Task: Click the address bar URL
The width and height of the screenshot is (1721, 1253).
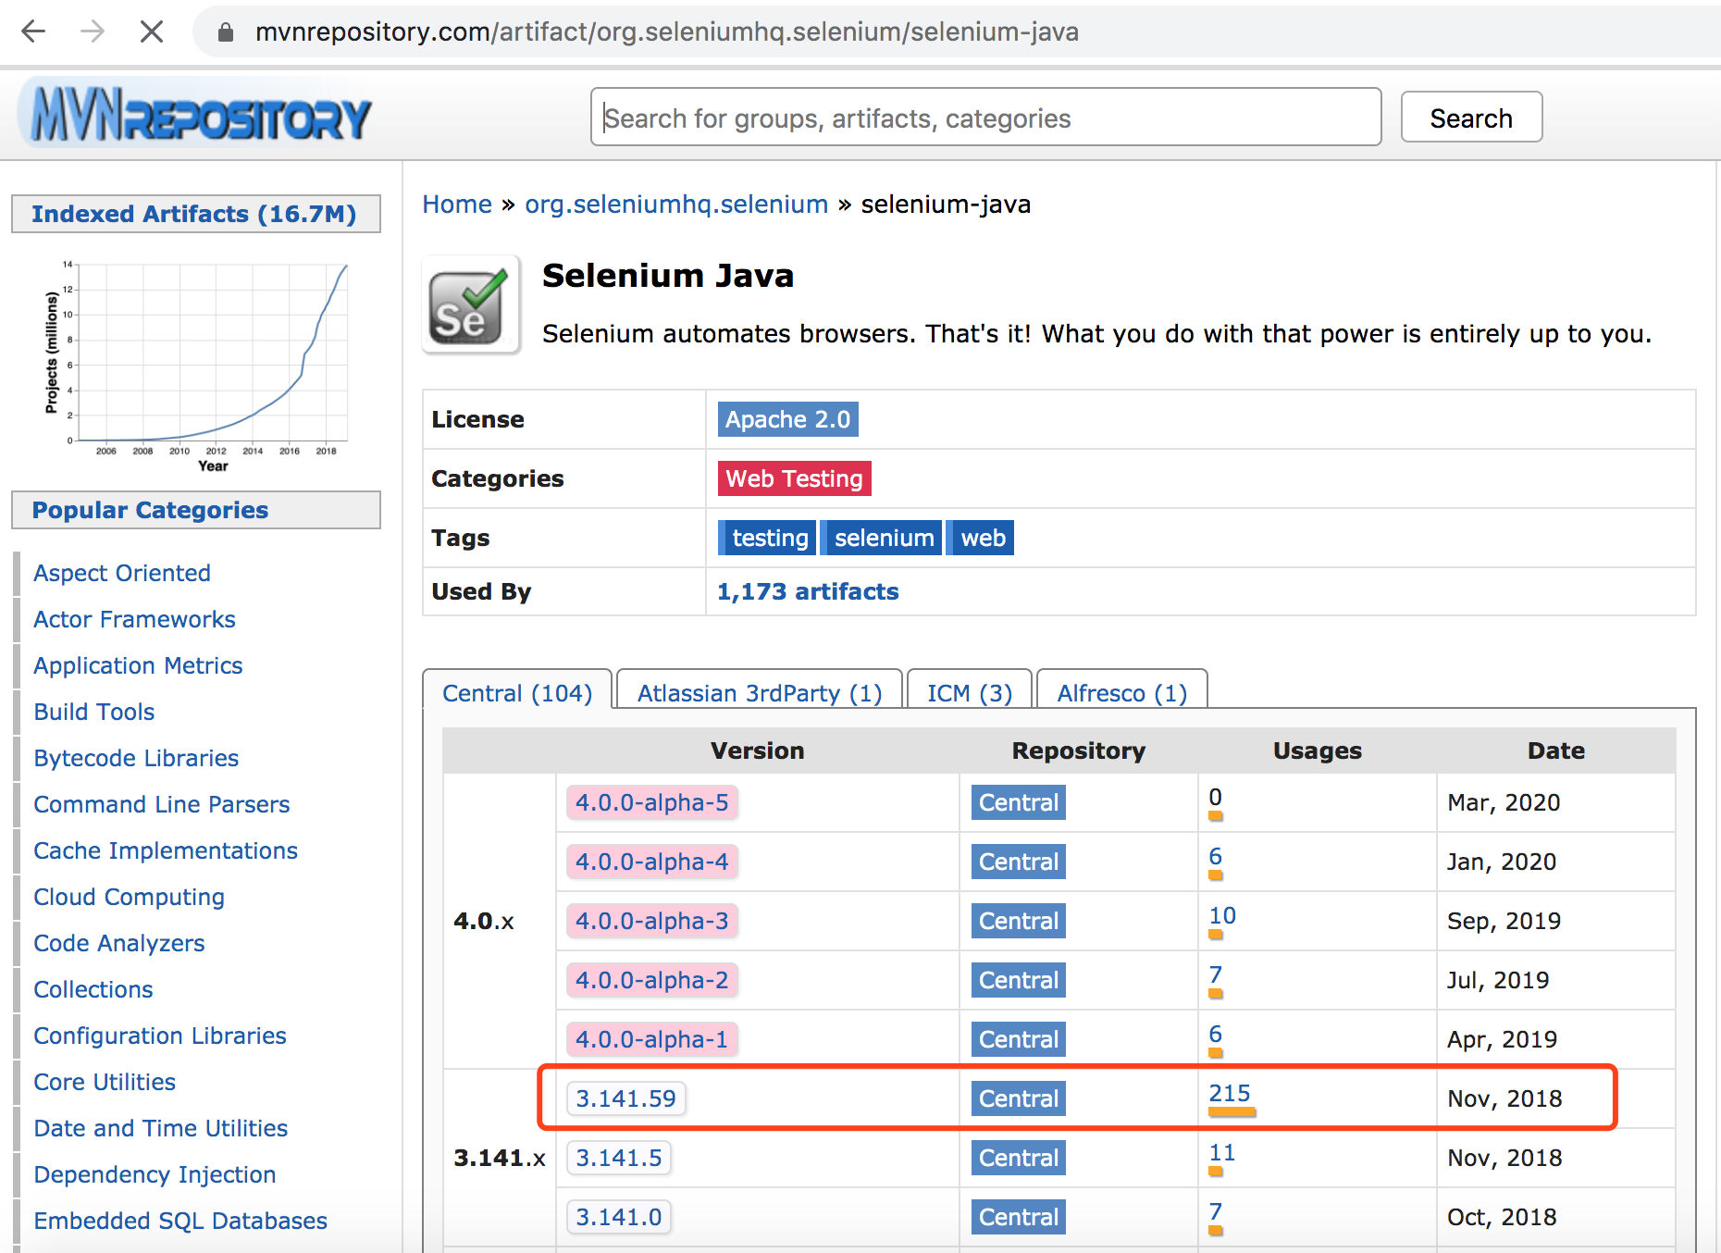Action: click(x=666, y=31)
